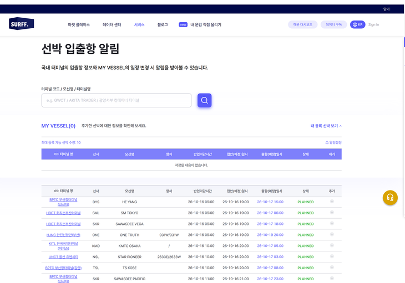Viewport: 405px width, 283px height.
Task: Click the new badge beside 내 운임 직접 올리기
Action: (183, 25)
